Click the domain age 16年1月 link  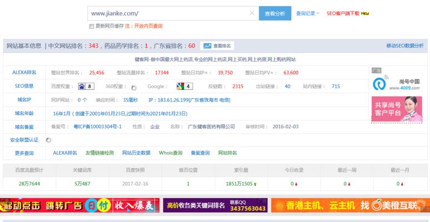pyautogui.click(x=120, y=114)
